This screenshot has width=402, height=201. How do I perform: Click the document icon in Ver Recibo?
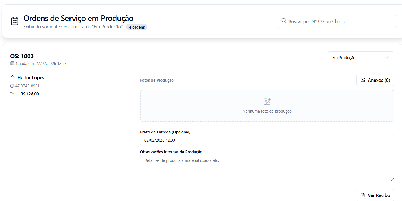[x=363, y=195]
